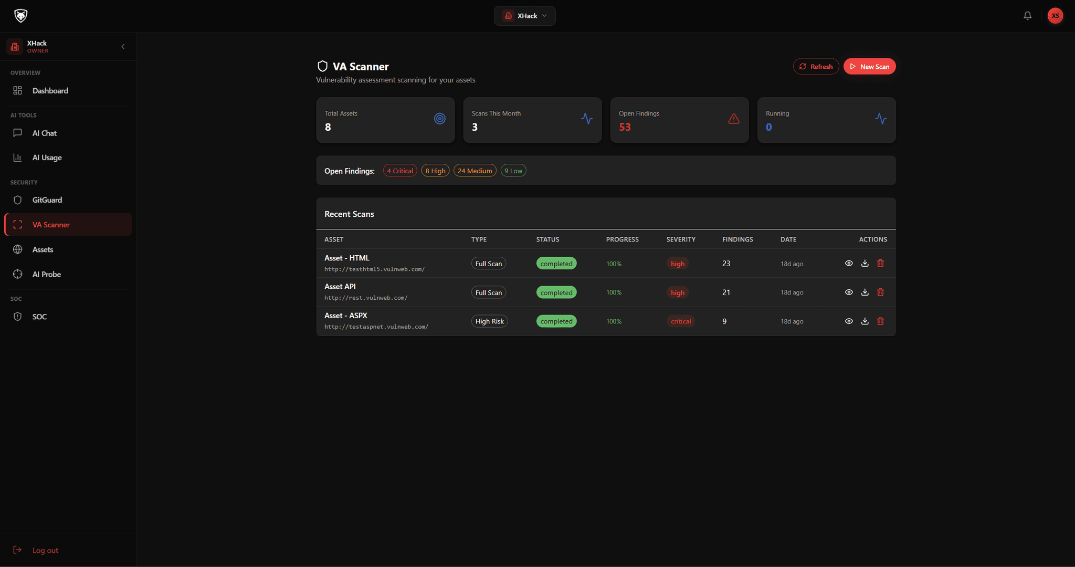Click the High Risk type badge

[489, 321]
